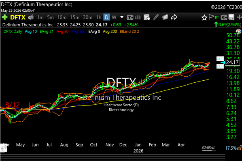
Task: Edit the Avg 50 indicator label
Action: [62, 32]
